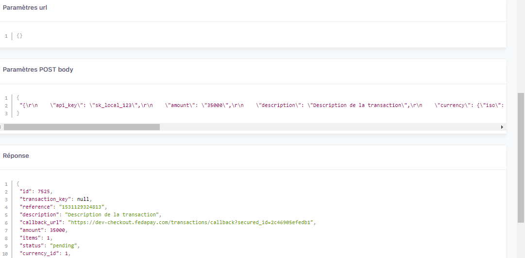The height and width of the screenshot is (258, 525).
Task: Click the "Réponse" heading
Action: coord(16,156)
